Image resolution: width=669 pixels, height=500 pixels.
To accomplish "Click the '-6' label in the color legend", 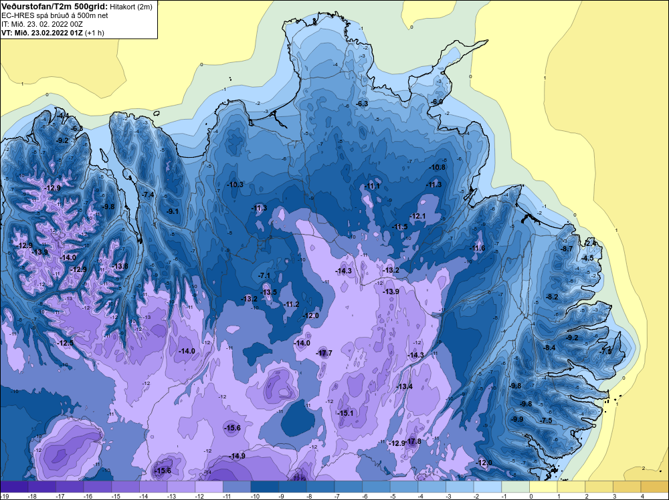I will [365, 496].
